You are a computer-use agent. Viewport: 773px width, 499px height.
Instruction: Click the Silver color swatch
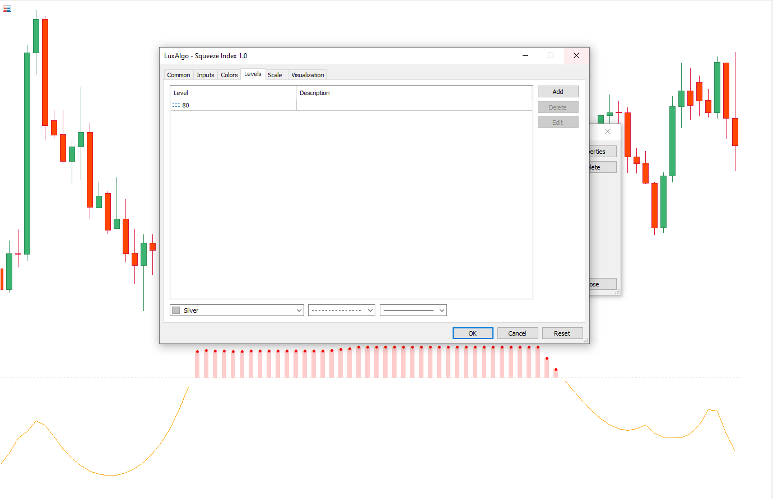176,310
